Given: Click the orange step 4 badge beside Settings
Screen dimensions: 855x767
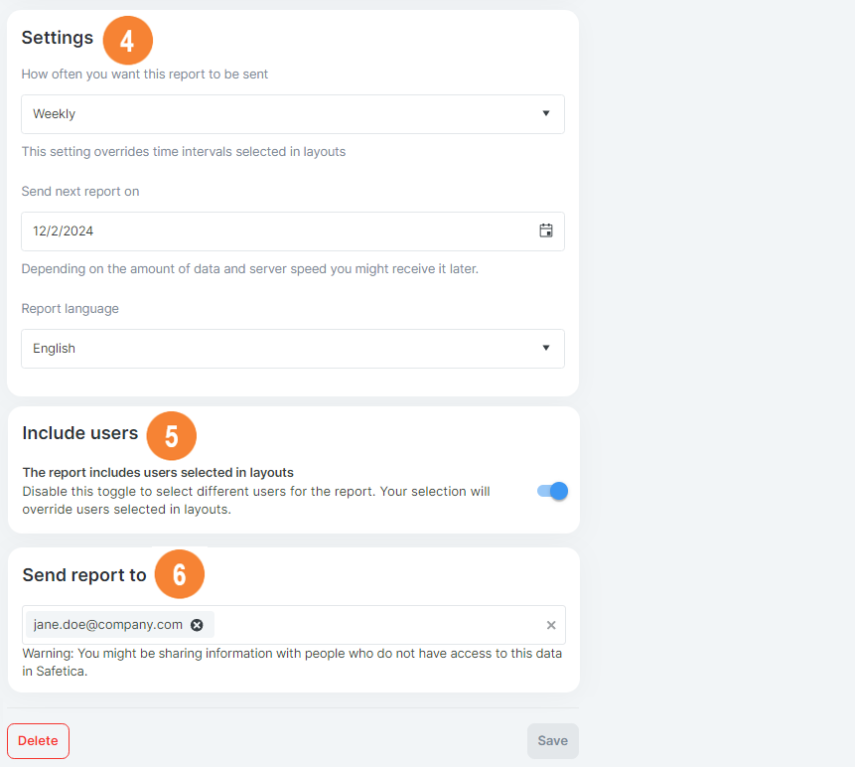Looking at the screenshot, I should pyautogui.click(x=127, y=40).
